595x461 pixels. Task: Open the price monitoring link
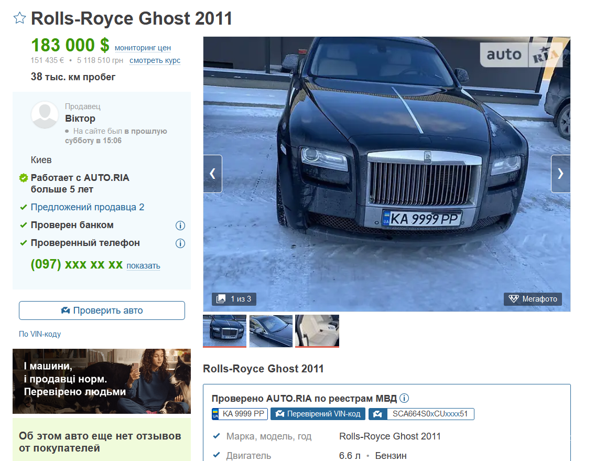point(143,48)
